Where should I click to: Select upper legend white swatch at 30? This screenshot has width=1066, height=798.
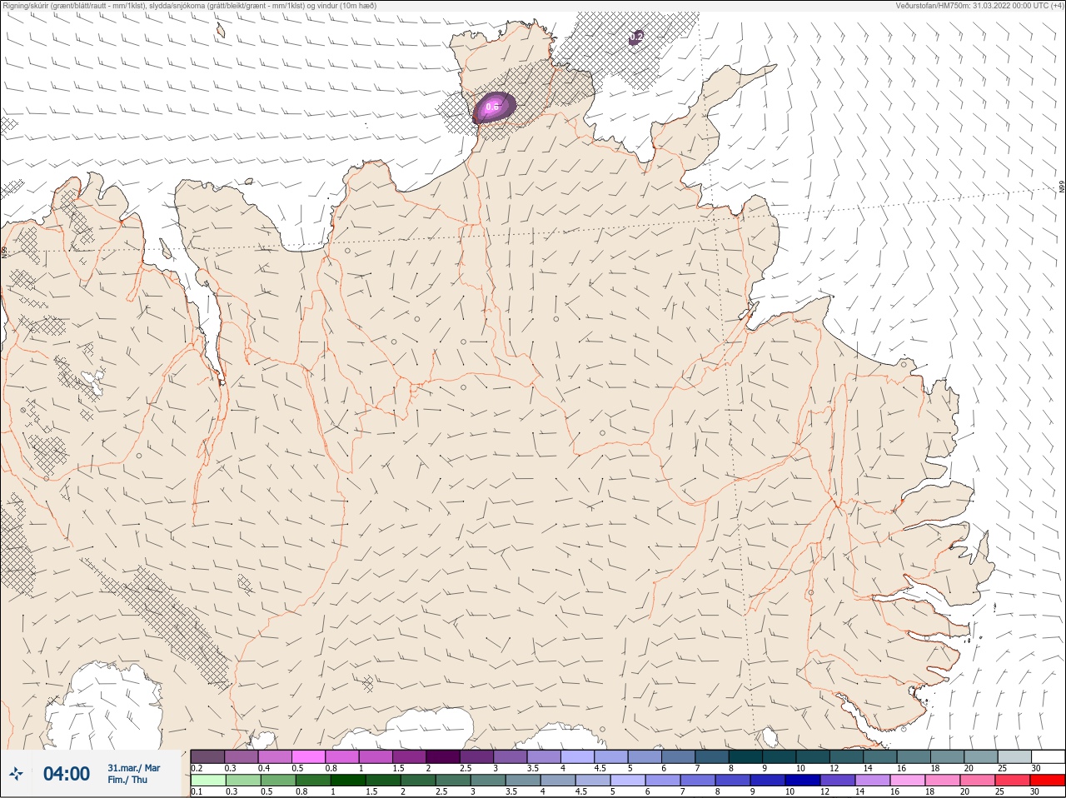click(x=1048, y=756)
